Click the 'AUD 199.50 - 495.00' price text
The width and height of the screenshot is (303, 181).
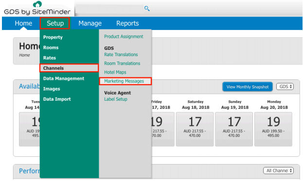click(273, 133)
